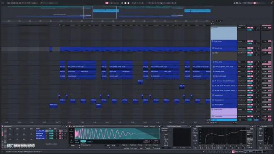Open the EQ Eight Mode Stereo dropdown
This screenshot has height=154, width=274.
(250, 132)
